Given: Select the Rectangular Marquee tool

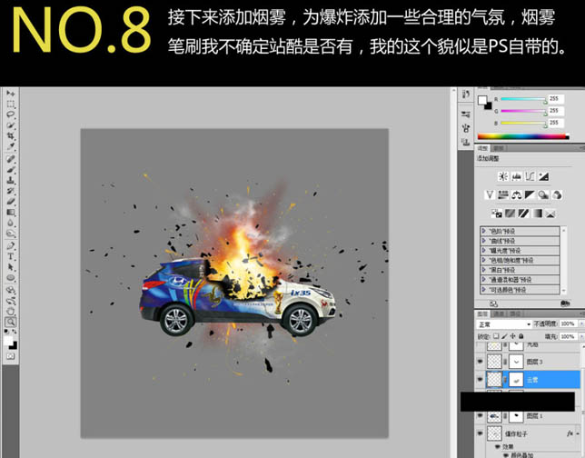Looking at the screenshot, I should click(11, 104).
